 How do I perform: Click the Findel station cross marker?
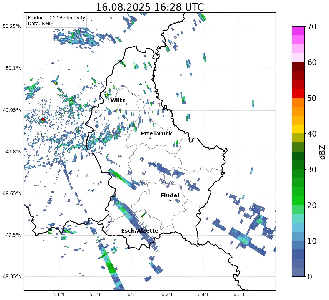tap(170, 200)
